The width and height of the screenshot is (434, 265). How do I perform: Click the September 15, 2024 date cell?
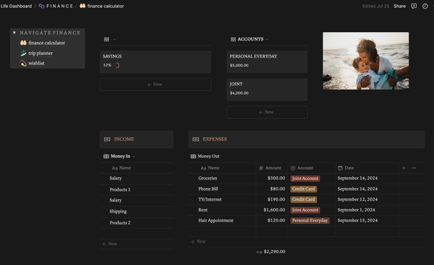[367, 220]
